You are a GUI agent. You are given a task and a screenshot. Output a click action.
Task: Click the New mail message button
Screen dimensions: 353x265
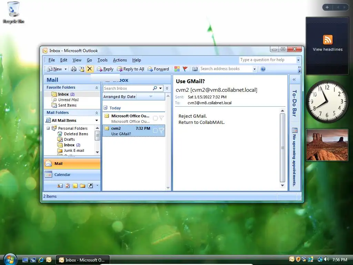tap(54, 69)
